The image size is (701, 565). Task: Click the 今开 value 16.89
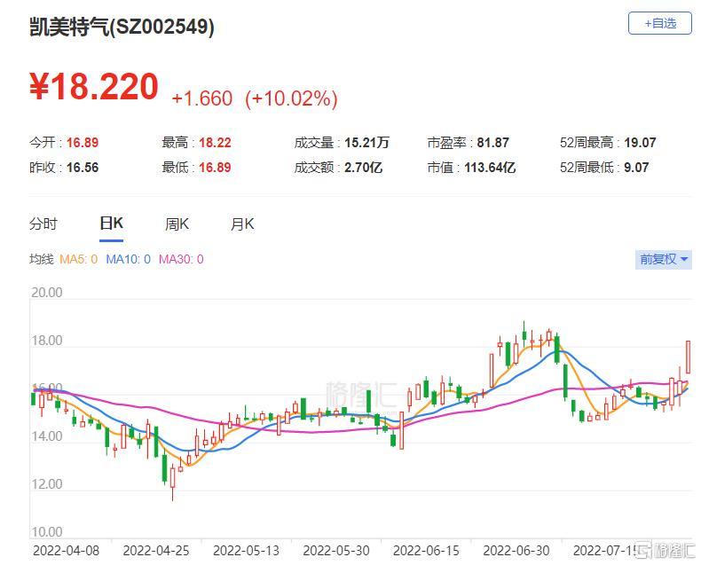tap(83, 143)
